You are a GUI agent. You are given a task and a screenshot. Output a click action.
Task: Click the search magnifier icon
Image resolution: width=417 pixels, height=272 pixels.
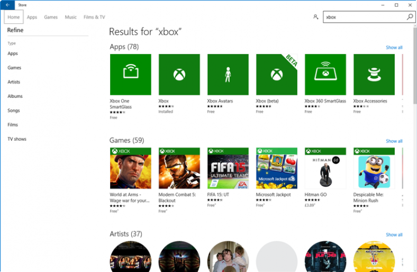click(410, 17)
